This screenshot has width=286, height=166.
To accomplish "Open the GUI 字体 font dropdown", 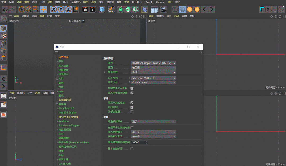I will 153,78.
